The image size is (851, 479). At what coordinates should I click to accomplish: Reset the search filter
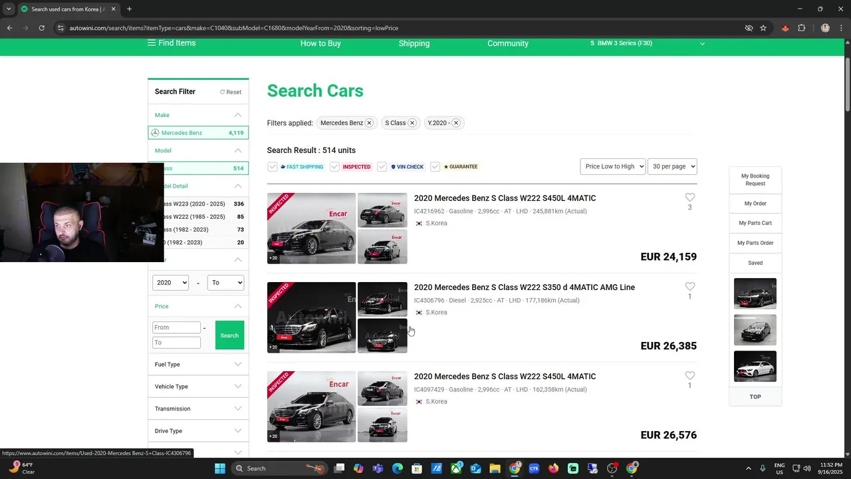[231, 92]
